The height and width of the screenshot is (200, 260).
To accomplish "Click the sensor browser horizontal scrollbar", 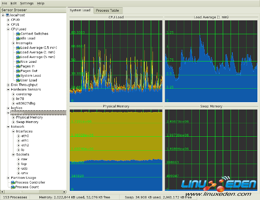I will tap(33, 192).
